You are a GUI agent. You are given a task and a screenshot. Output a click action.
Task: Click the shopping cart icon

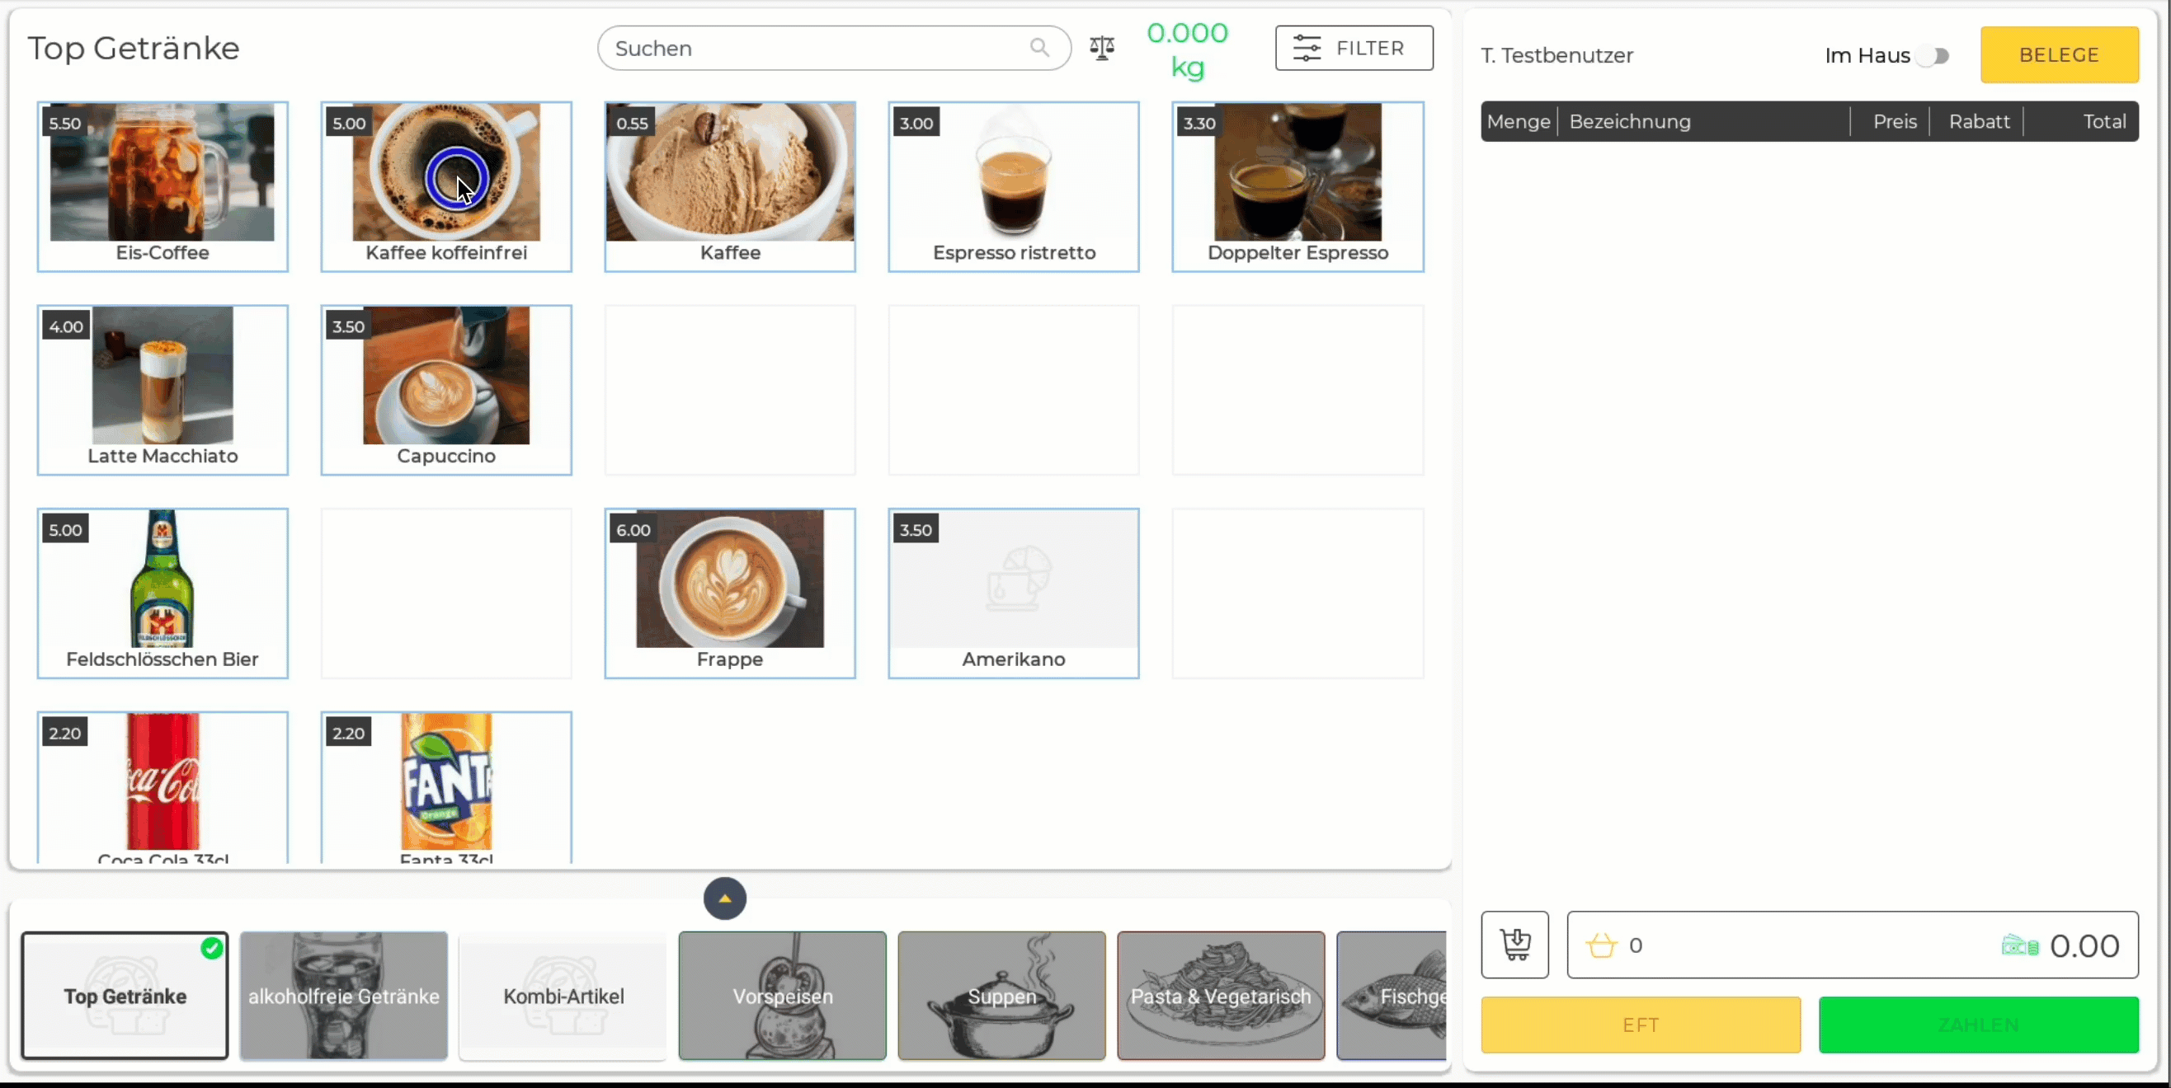(x=1514, y=945)
